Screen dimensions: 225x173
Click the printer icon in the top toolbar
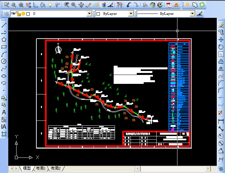tap(145, 5)
